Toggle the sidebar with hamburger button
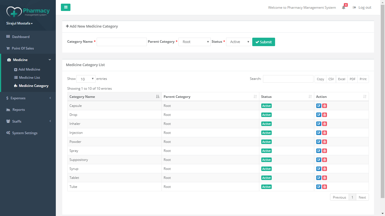 click(66, 7)
